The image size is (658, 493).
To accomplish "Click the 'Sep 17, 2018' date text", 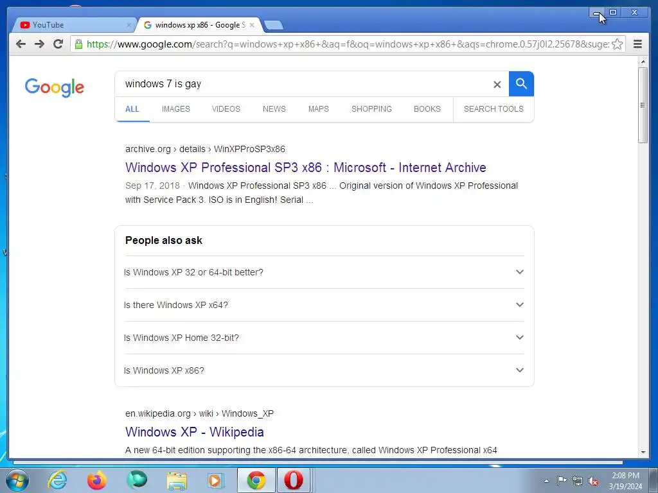I will tap(152, 186).
